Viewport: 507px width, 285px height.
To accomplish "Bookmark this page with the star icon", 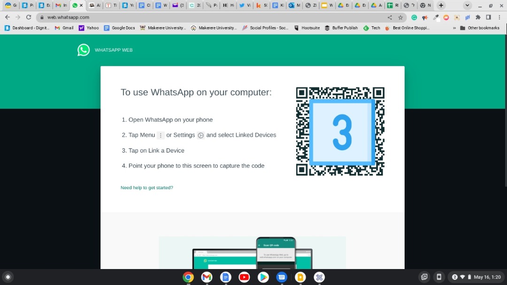I will [x=400, y=17].
